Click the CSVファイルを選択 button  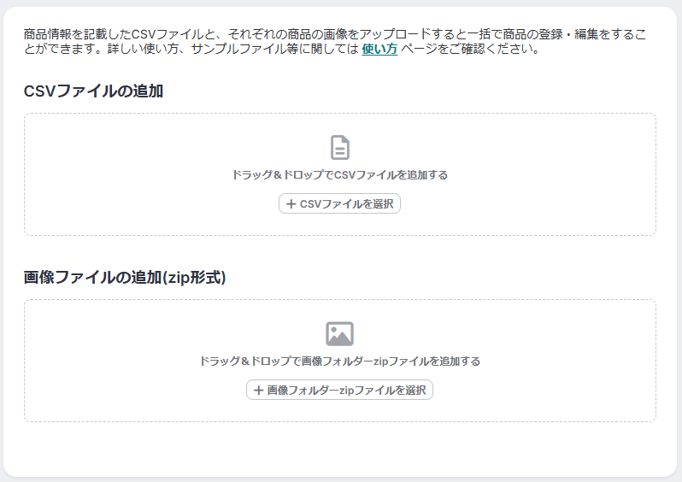pyautogui.click(x=339, y=203)
